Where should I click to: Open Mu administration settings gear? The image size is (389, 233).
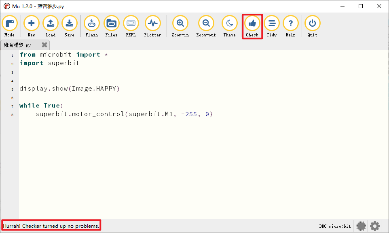pos(375,226)
